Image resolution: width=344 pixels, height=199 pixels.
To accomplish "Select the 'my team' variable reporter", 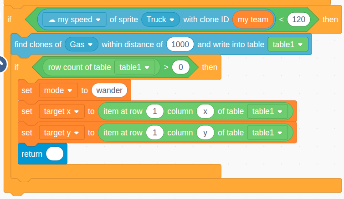I will click(x=253, y=20).
